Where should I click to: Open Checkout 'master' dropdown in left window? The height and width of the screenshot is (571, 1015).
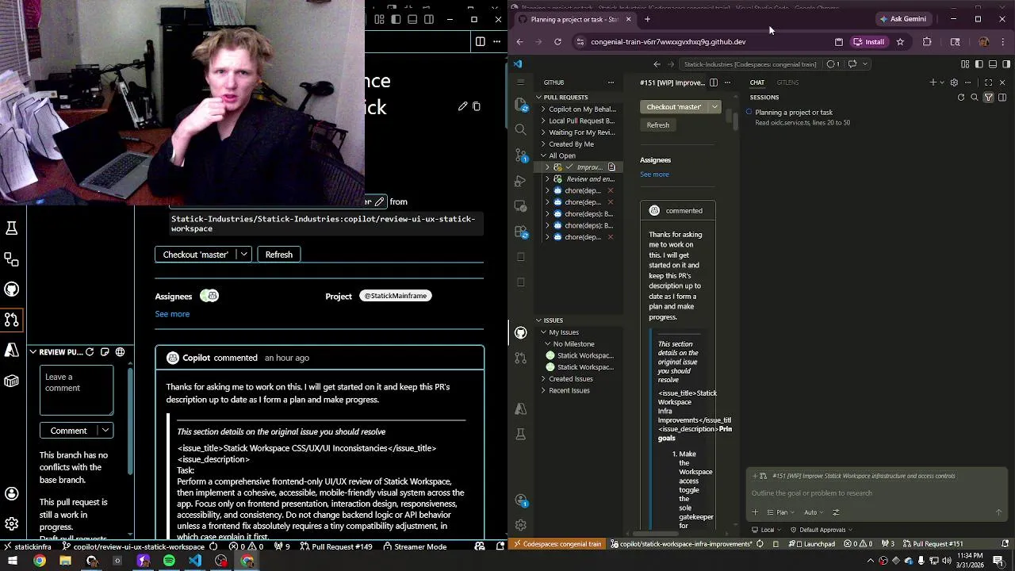(244, 255)
